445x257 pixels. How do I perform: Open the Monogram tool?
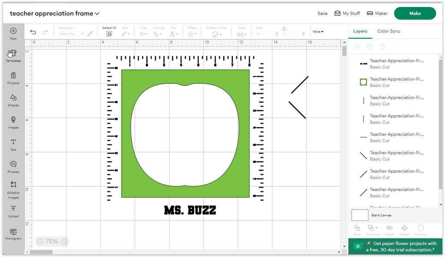click(x=13, y=234)
